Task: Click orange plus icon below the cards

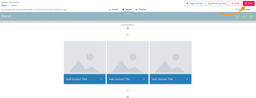Action: tap(127, 90)
